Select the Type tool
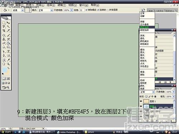179x134 pixels. coord(8,51)
